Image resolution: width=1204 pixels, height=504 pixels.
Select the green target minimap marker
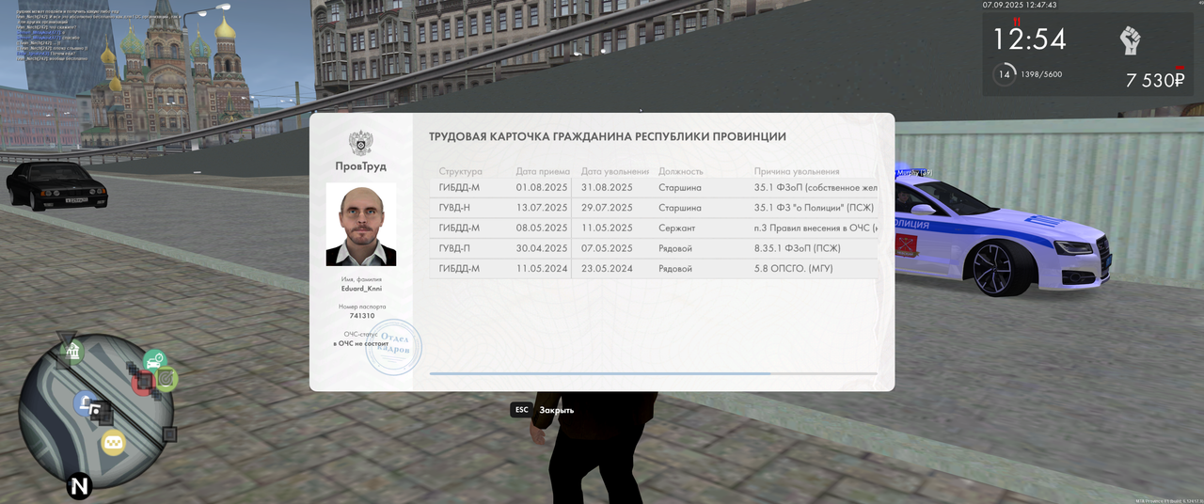[166, 378]
